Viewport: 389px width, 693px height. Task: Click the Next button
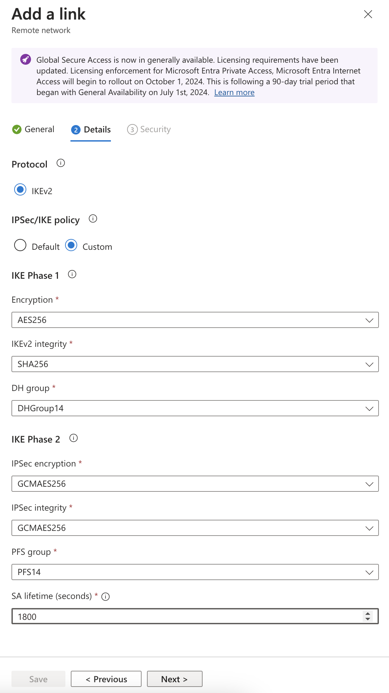click(174, 679)
